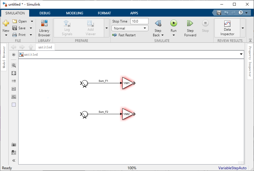Screen dimensions: 254x171
Task: Click the Open folder button
Action: point(19,21)
